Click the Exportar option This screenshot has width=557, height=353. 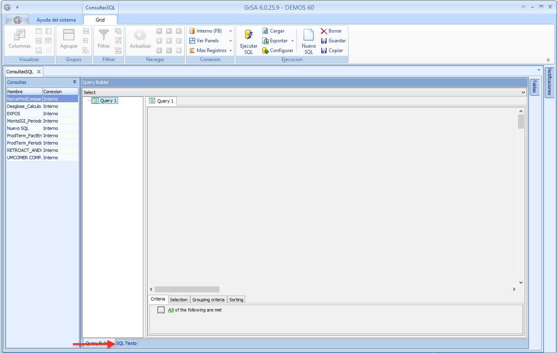point(278,41)
